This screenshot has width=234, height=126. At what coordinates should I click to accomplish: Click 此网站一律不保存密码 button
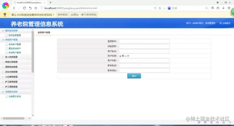[x=84, y=15]
